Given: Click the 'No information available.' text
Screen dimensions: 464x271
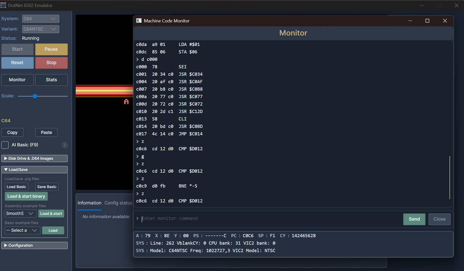Looking at the screenshot, I should [x=106, y=217].
